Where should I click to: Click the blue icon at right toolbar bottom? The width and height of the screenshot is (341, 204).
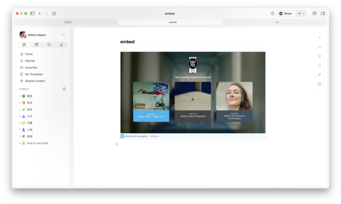(x=320, y=84)
